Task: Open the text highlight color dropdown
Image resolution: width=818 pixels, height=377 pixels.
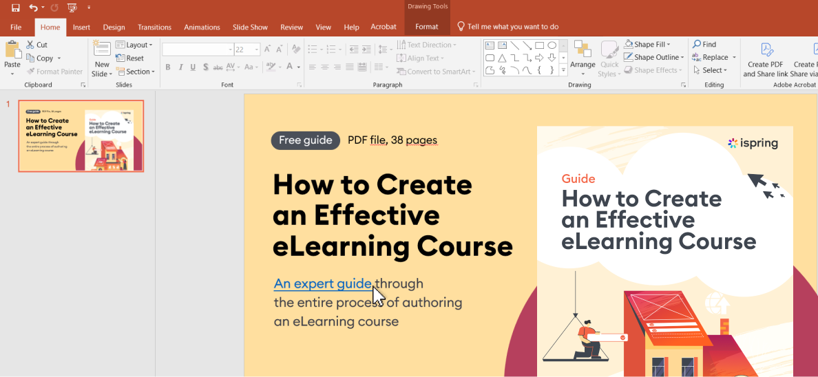Action: (280, 67)
